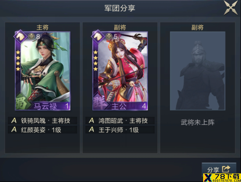Open the 红颜英姿 · 1级 skill entry
The image size is (241, 182).
tap(43, 130)
